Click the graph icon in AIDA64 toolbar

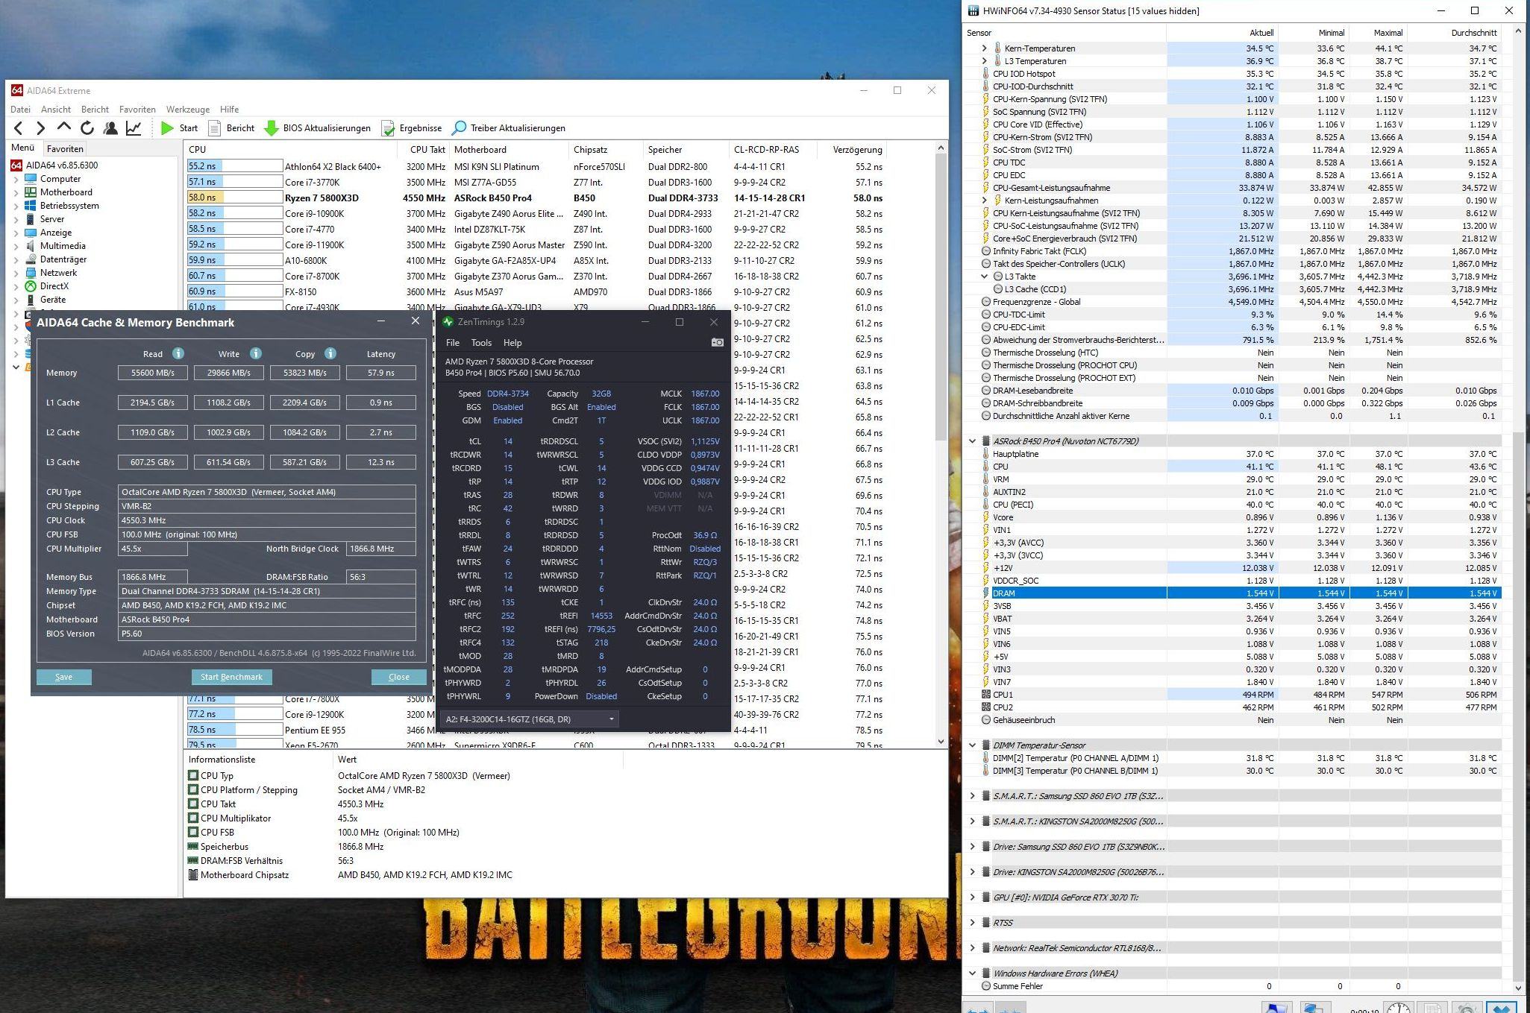coord(134,128)
